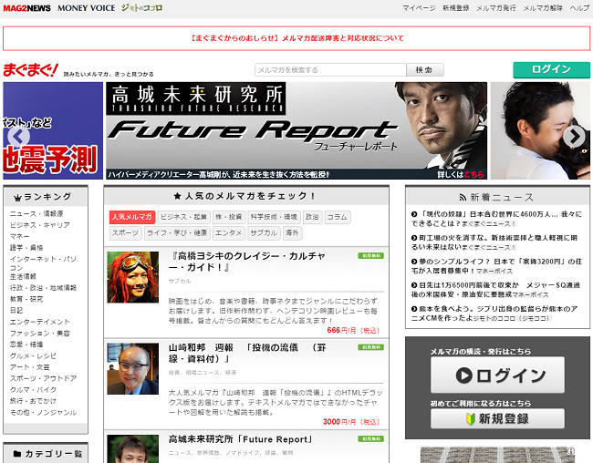
Task: Open ranking category ニュース・情報源
Action: (x=36, y=213)
